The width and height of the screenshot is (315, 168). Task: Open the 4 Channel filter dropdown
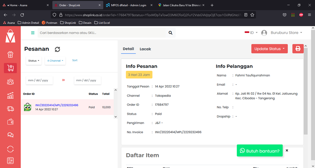55,61
